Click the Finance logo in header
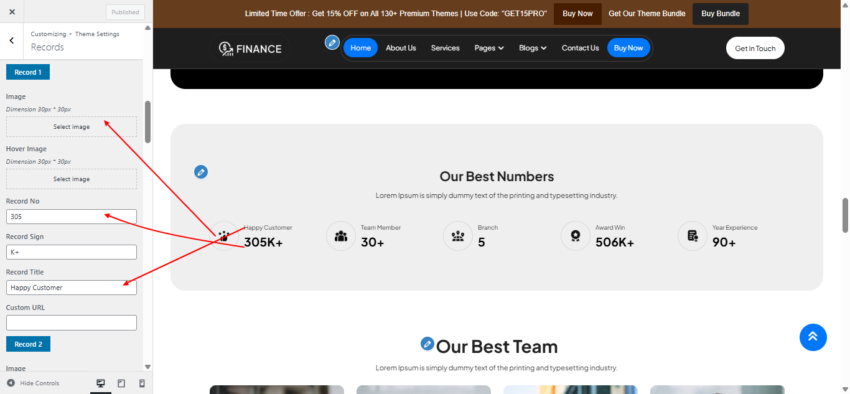Viewport: 850px width, 394px height. coord(250,49)
